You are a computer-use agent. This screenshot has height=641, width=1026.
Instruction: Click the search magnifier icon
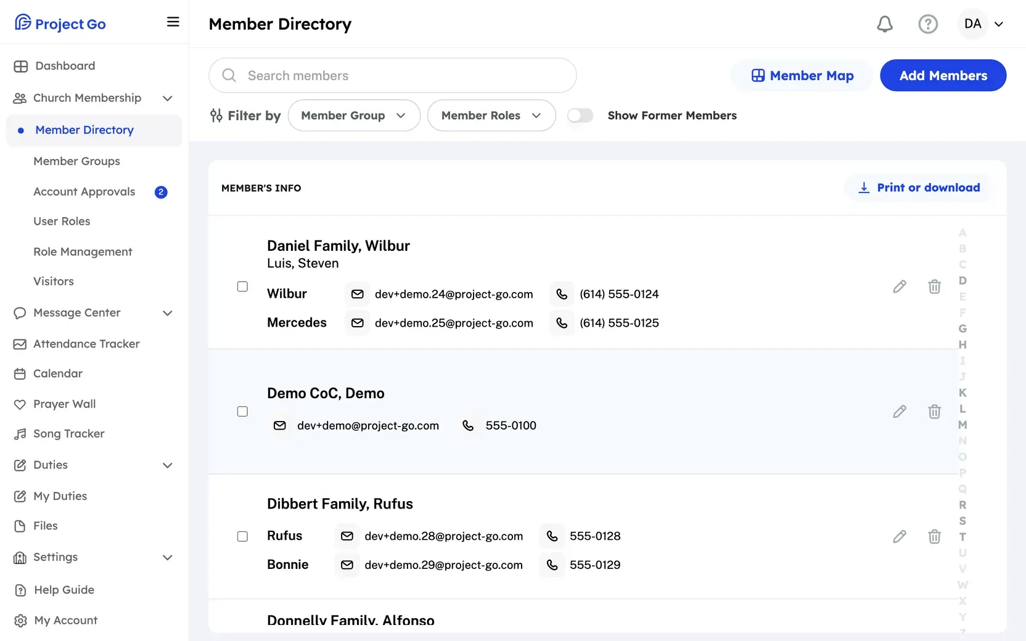229,75
